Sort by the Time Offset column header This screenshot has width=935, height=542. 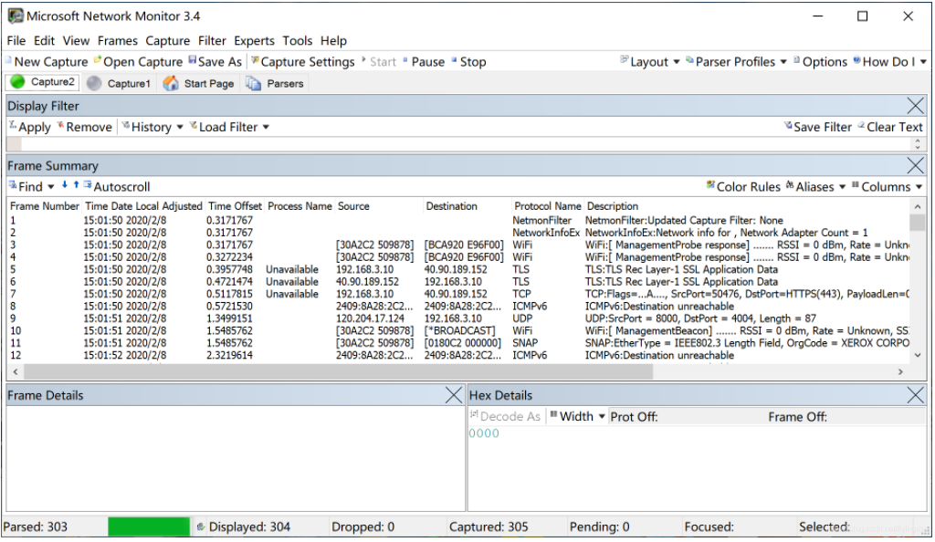pos(235,207)
